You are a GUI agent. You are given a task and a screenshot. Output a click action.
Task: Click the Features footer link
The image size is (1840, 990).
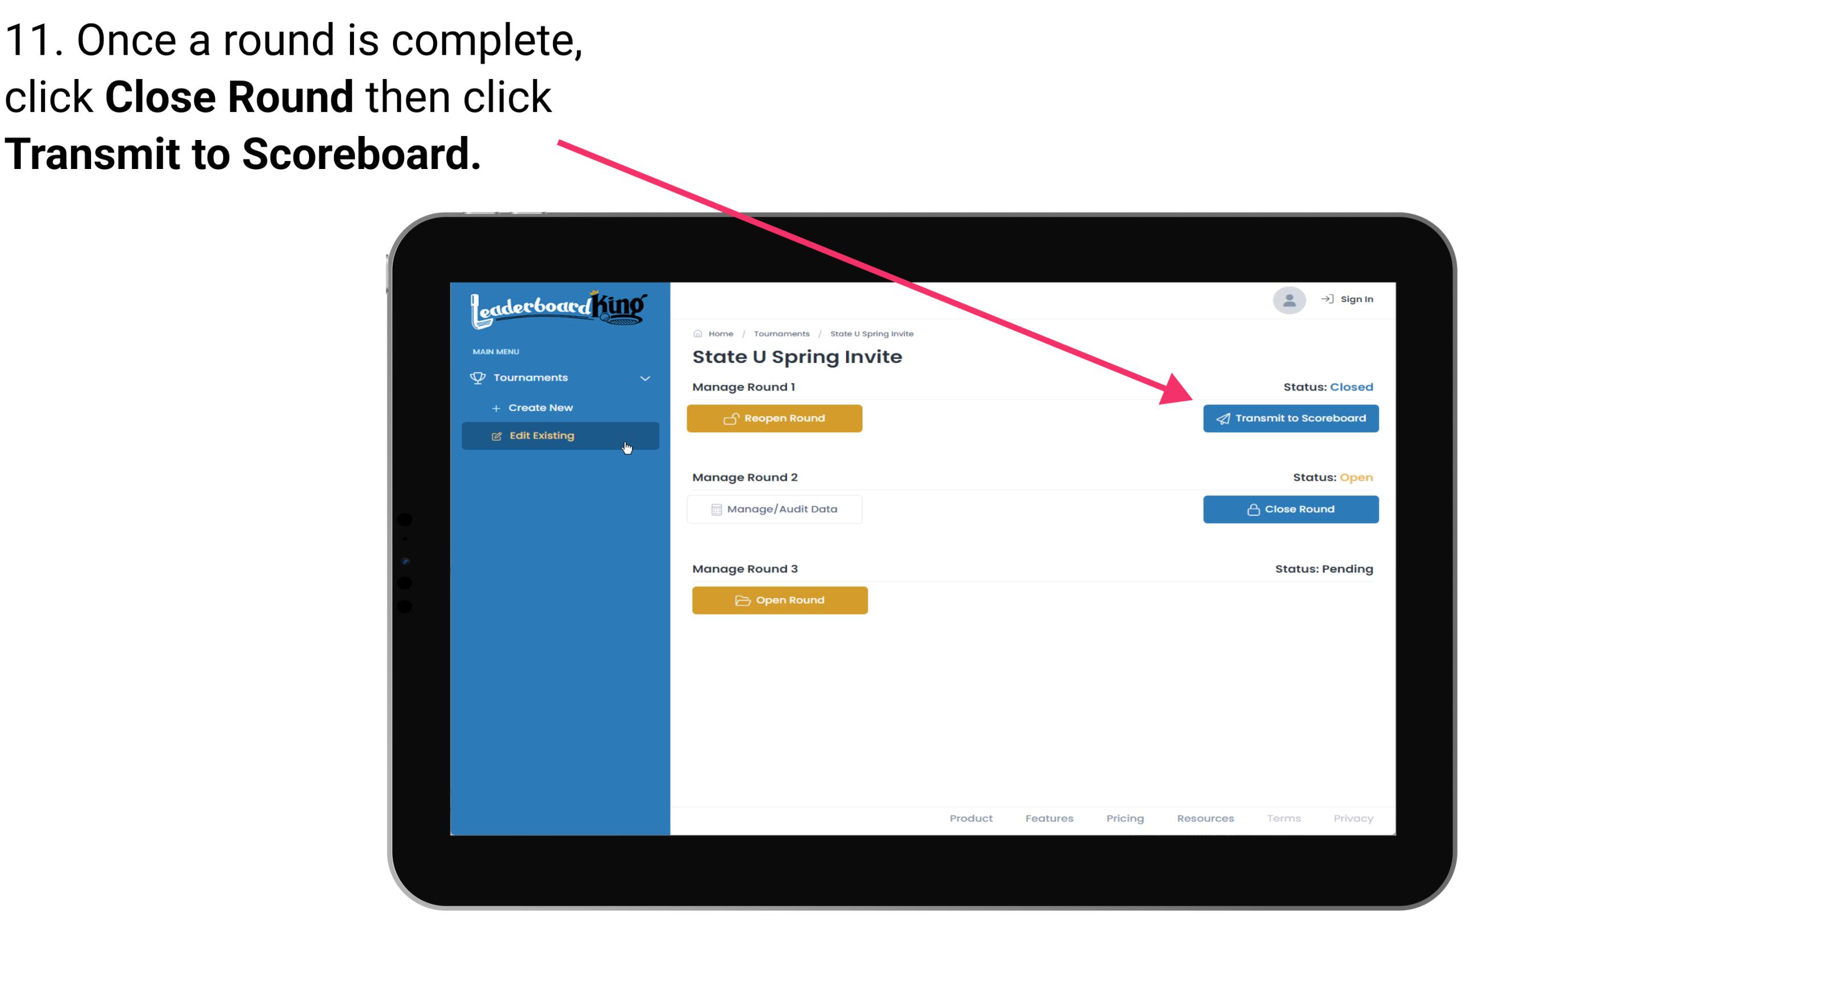(x=1049, y=818)
